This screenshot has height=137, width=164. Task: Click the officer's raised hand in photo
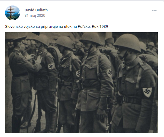pyautogui.click(x=39, y=59)
